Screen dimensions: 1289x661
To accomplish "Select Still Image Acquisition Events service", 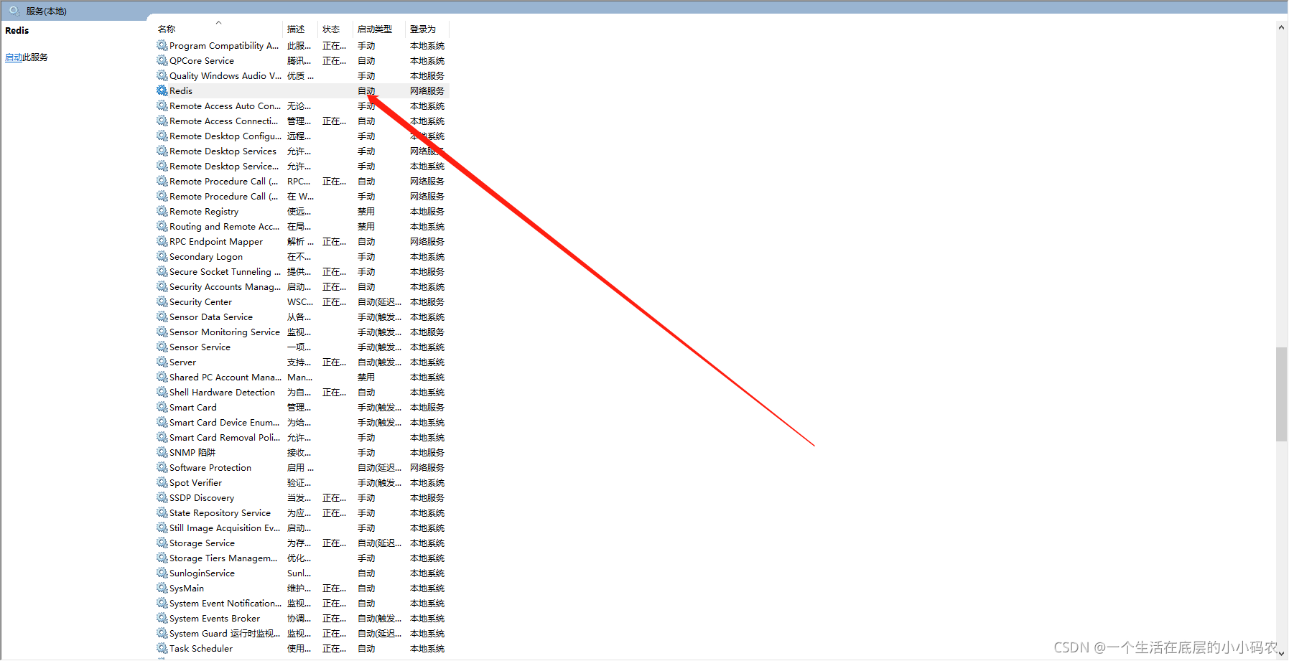I will (302, 528).
